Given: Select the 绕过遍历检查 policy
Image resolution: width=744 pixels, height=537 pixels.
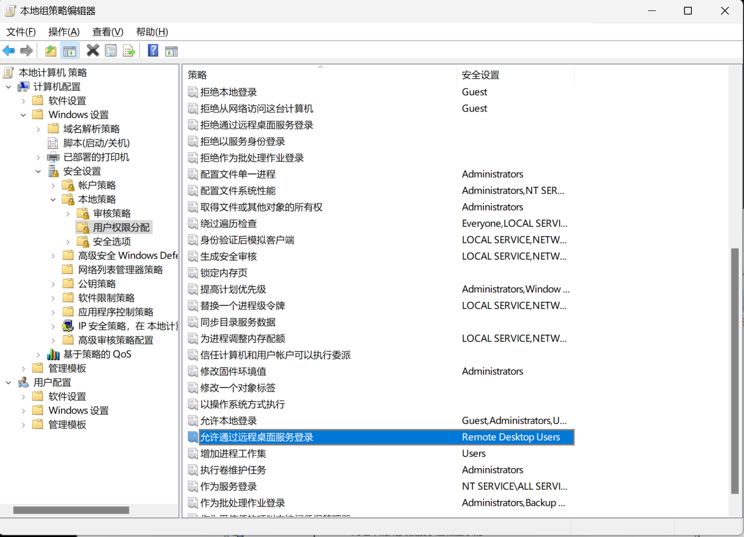Looking at the screenshot, I should (229, 224).
